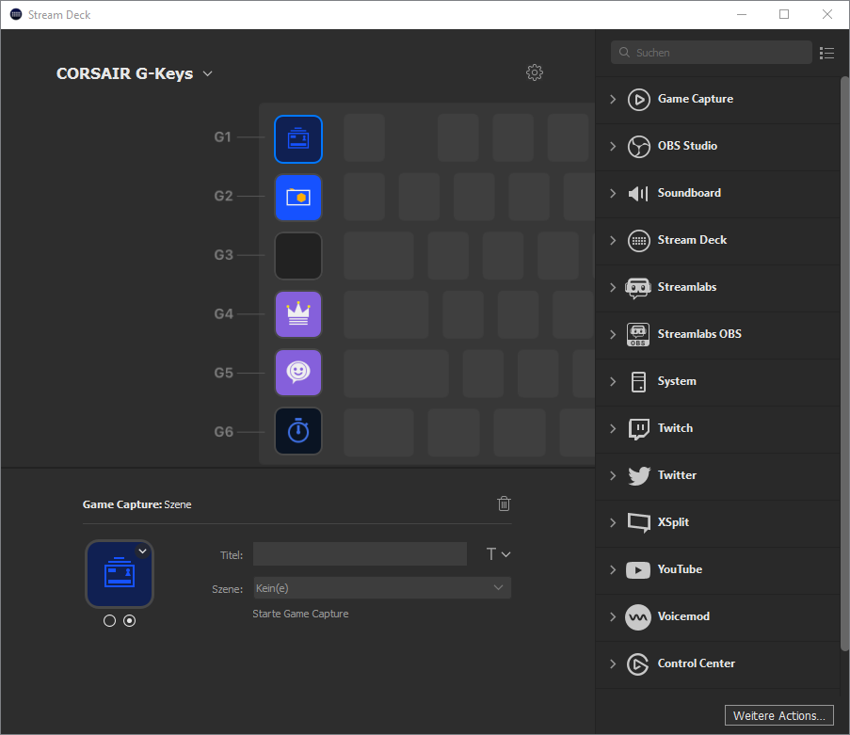Open the title font style dropdown

[x=498, y=554]
